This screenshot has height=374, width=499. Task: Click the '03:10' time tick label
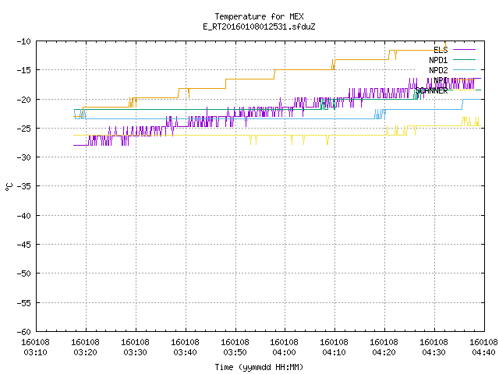coord(35,352)
